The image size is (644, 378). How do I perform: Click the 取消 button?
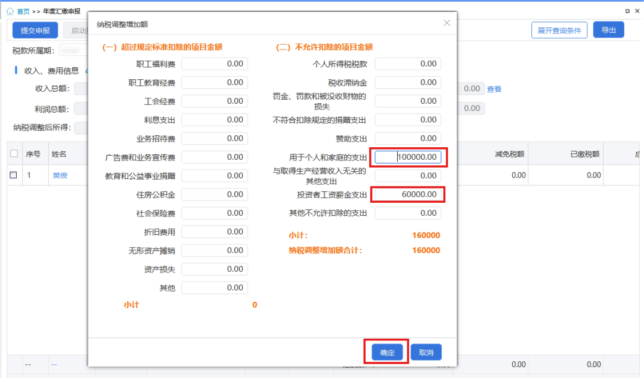425,352
